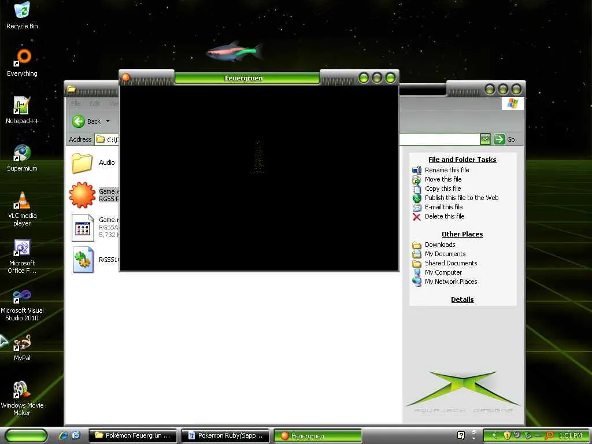The image size is (592, 444).
Task: Click Move this file link
Action: pyautogui.click(x=443, y=179)
